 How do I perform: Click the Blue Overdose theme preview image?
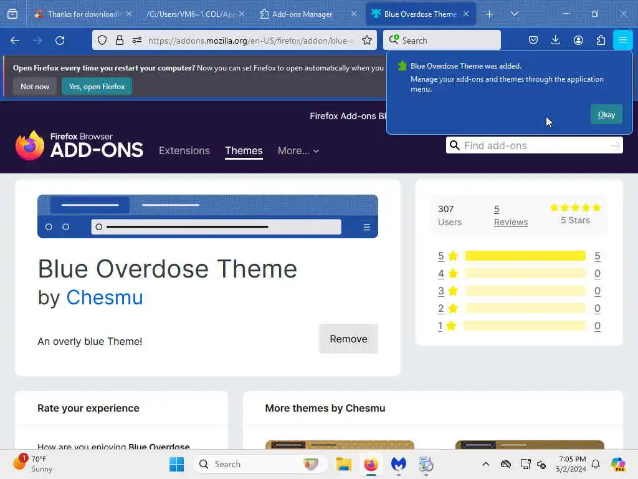pos(207,216)
